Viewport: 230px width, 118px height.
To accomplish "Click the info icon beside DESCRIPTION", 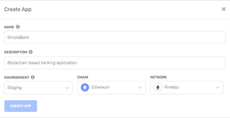I will pos(31,52).
